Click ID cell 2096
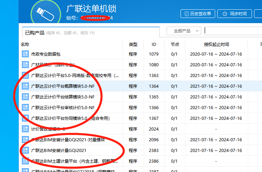262x172 pixels. pyautogui.click(x=154, y=140)
